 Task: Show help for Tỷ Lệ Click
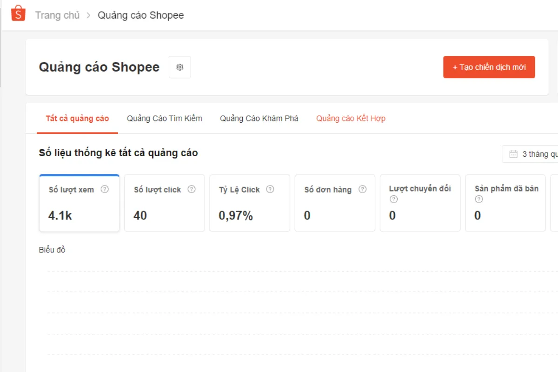tap(270, 189)
